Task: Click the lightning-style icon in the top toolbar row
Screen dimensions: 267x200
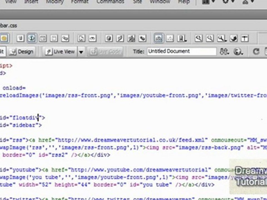Action: [120, 38]
